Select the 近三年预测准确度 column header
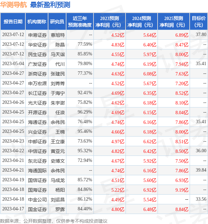 [80, 22]
